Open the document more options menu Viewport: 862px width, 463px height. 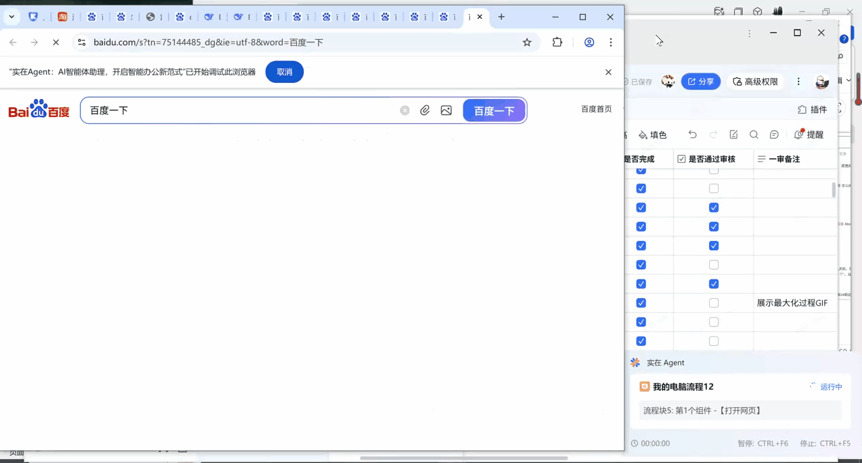click(x=799, y=81)
